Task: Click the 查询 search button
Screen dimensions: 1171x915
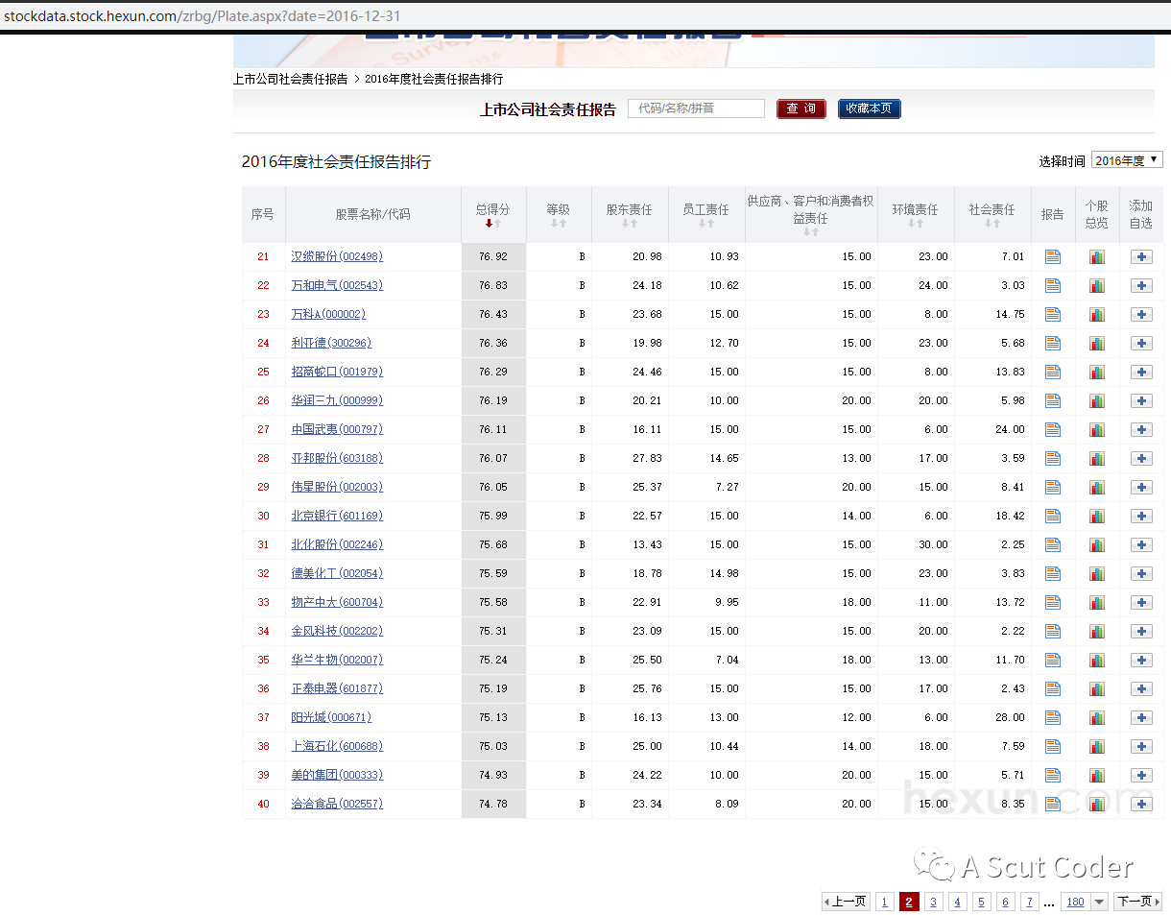Action: [x=801, y=108]
